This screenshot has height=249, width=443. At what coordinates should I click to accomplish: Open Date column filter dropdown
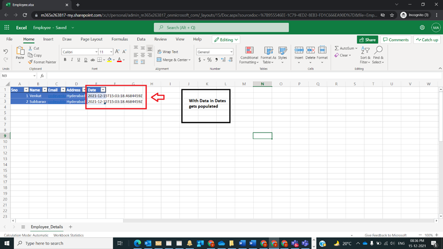pyautogui.click(x=103, y=90)
